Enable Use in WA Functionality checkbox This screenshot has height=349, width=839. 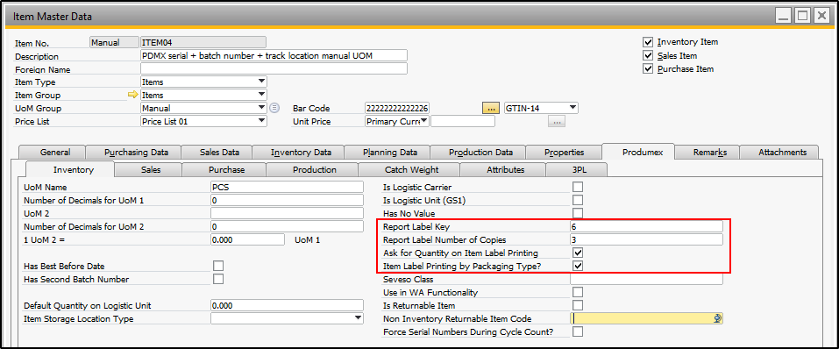tap(578, 292)
